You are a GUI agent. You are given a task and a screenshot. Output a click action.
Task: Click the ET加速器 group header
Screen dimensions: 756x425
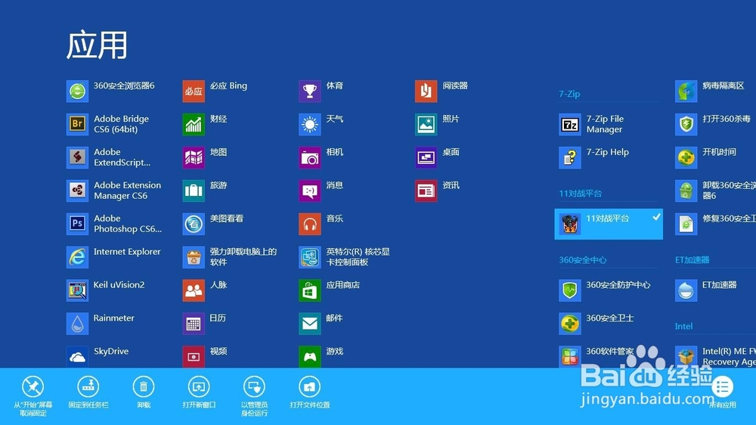[692, 260]
